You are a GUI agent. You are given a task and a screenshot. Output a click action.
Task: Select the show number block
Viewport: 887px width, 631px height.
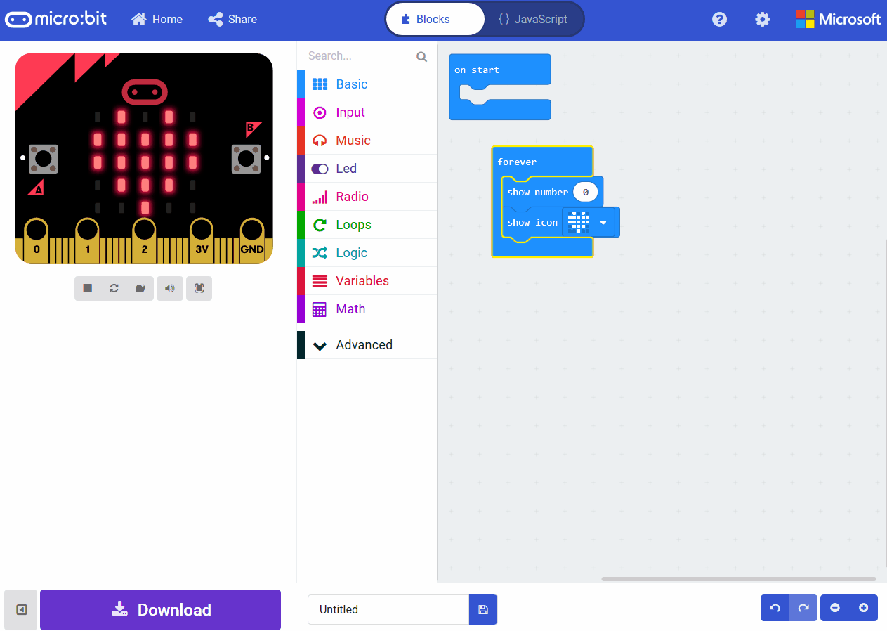537,192
